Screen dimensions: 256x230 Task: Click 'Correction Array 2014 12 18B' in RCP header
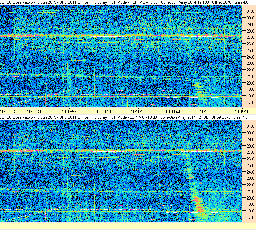coord(185,2)
